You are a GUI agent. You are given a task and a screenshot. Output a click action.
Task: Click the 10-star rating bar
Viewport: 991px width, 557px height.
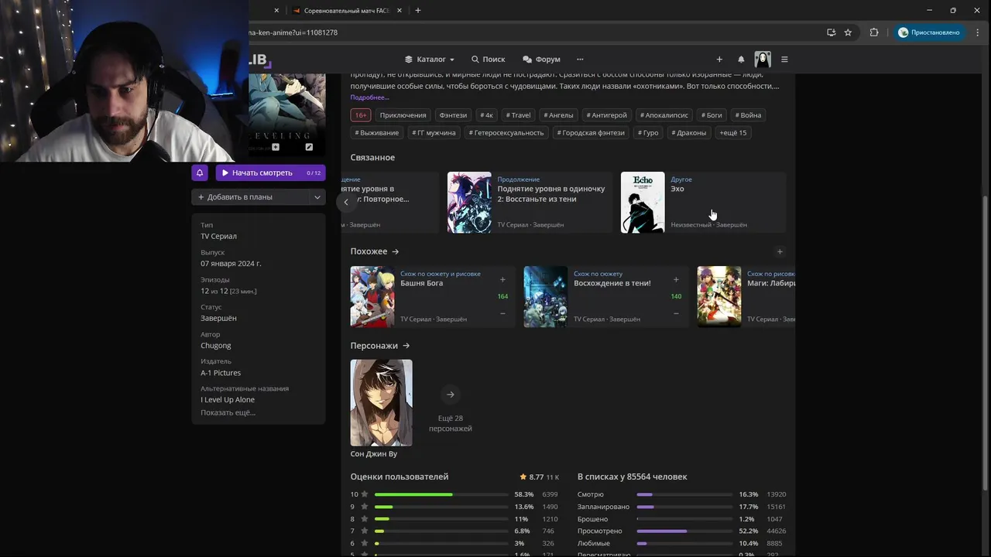441,494
